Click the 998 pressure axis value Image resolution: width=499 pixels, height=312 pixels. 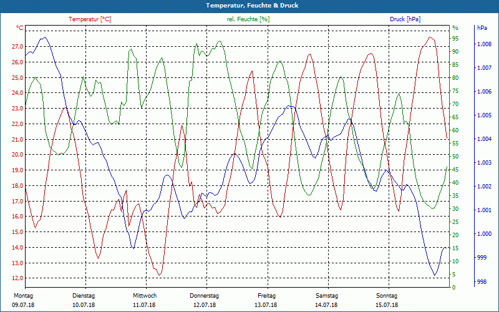[x=482, y=282]
